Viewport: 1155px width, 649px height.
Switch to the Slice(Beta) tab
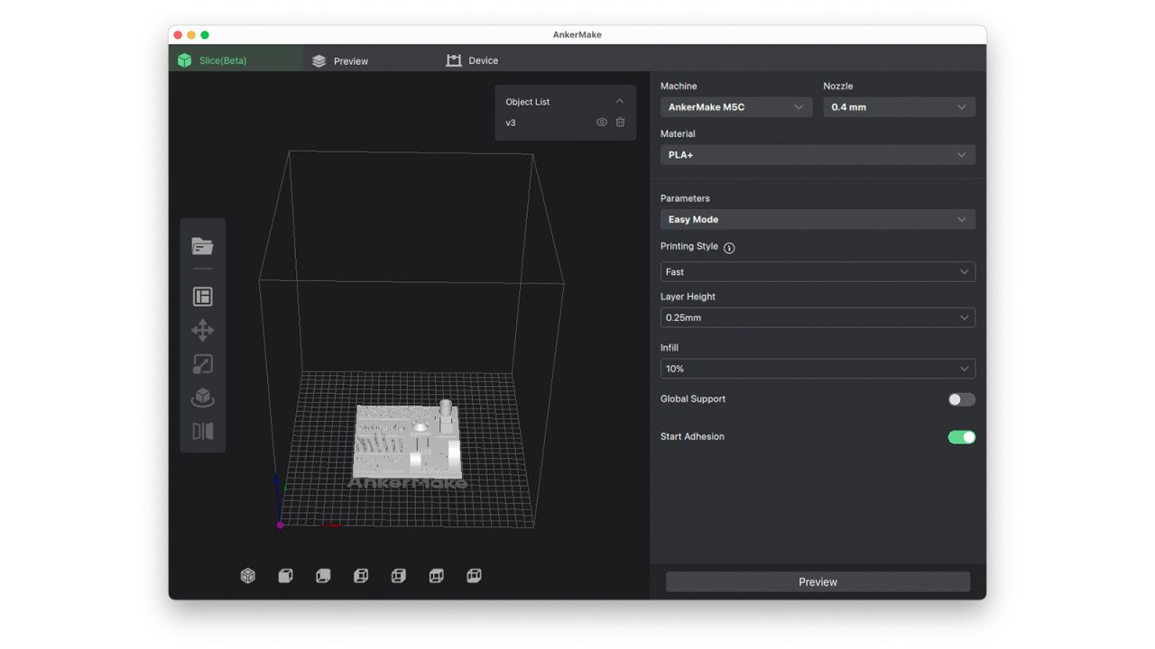(x=236, y=60)
